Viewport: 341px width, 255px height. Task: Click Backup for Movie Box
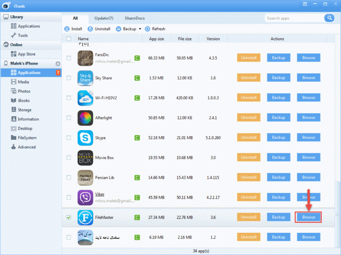tap(279, 157)
